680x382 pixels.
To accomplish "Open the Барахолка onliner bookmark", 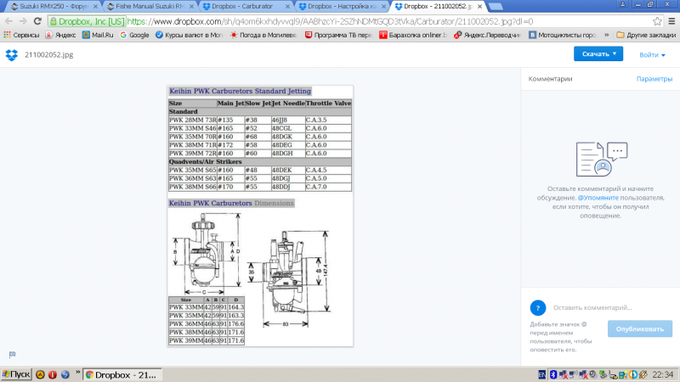I will pyautogui.click(x=413, y=35).
